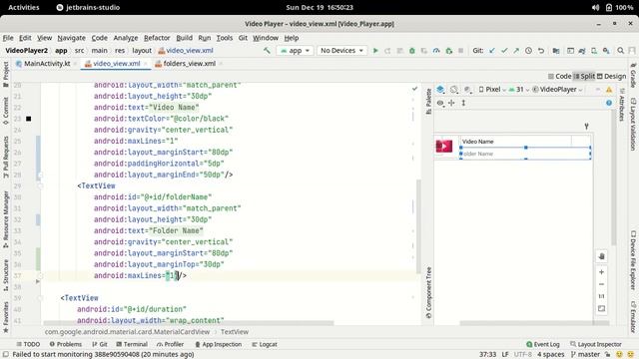639x359 pixels.
Task: Open the app run configuration dropdown
Action: [x=296, y=51]
